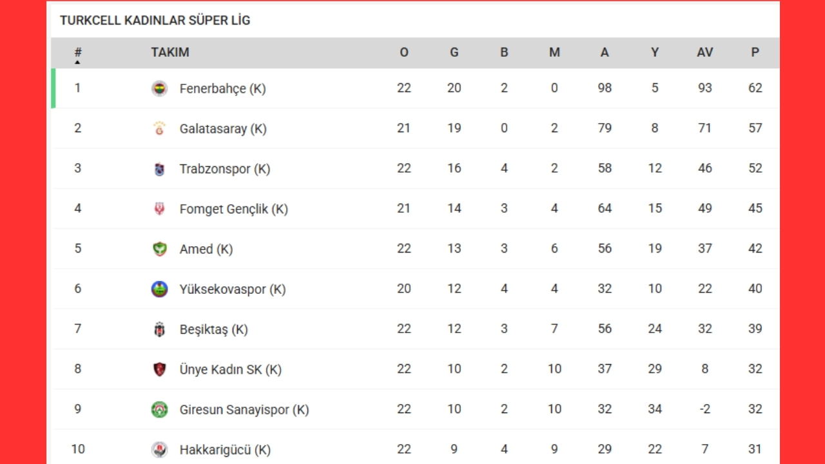Screen dimensions: 825x464
Task: Sort by the TAKIM column header
Action: click(170, 53)
